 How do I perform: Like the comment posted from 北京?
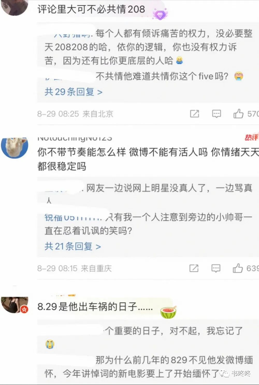[238, 114]
